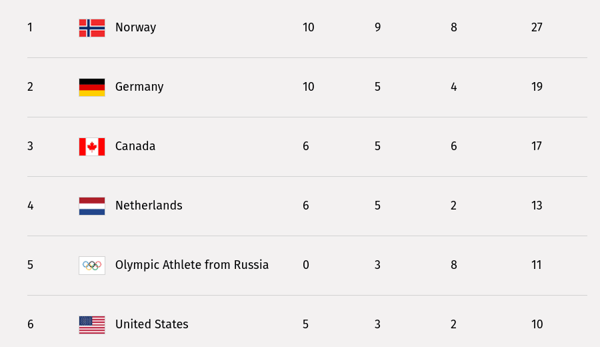600x347 pixels.
Task: Select the Netherlands country name
Action: [x=149, y=206]
